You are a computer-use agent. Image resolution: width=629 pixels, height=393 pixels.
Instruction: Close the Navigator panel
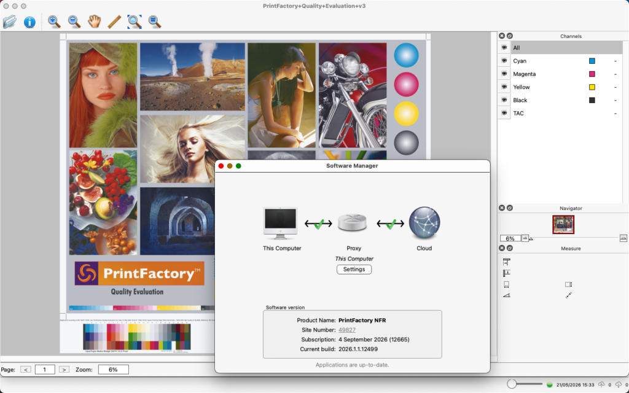pos(502,208)
